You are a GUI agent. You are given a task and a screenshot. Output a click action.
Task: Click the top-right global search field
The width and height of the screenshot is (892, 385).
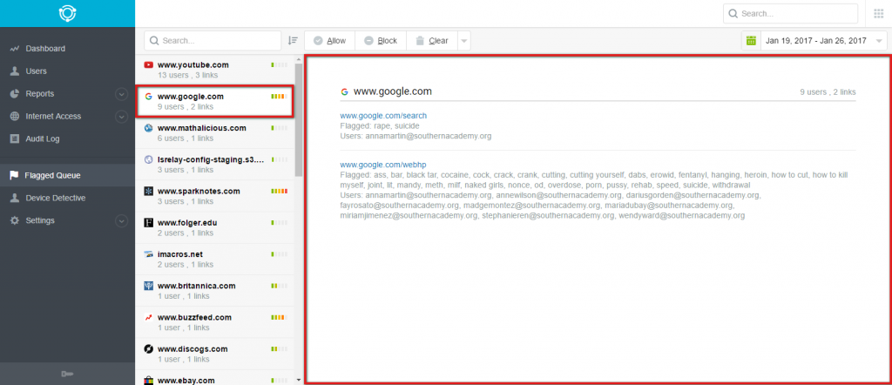click(x=790, y=14)
